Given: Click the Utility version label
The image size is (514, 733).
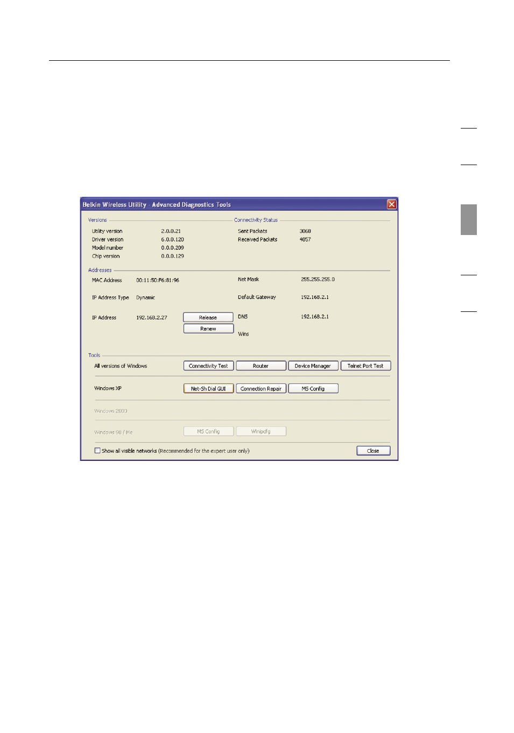Looking at the screenshot, I should [x=107, y=231].
